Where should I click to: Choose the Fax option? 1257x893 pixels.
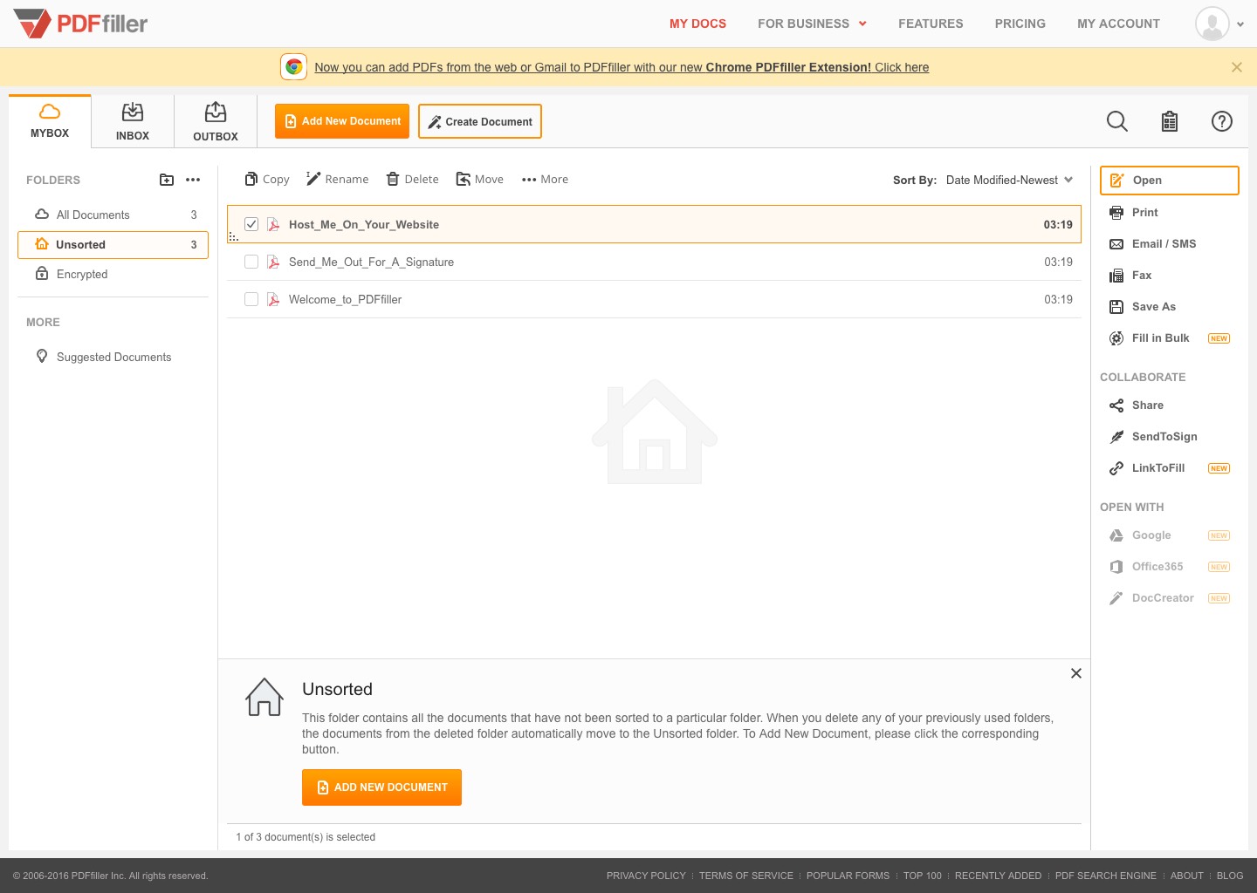(x=1130, y=275)
